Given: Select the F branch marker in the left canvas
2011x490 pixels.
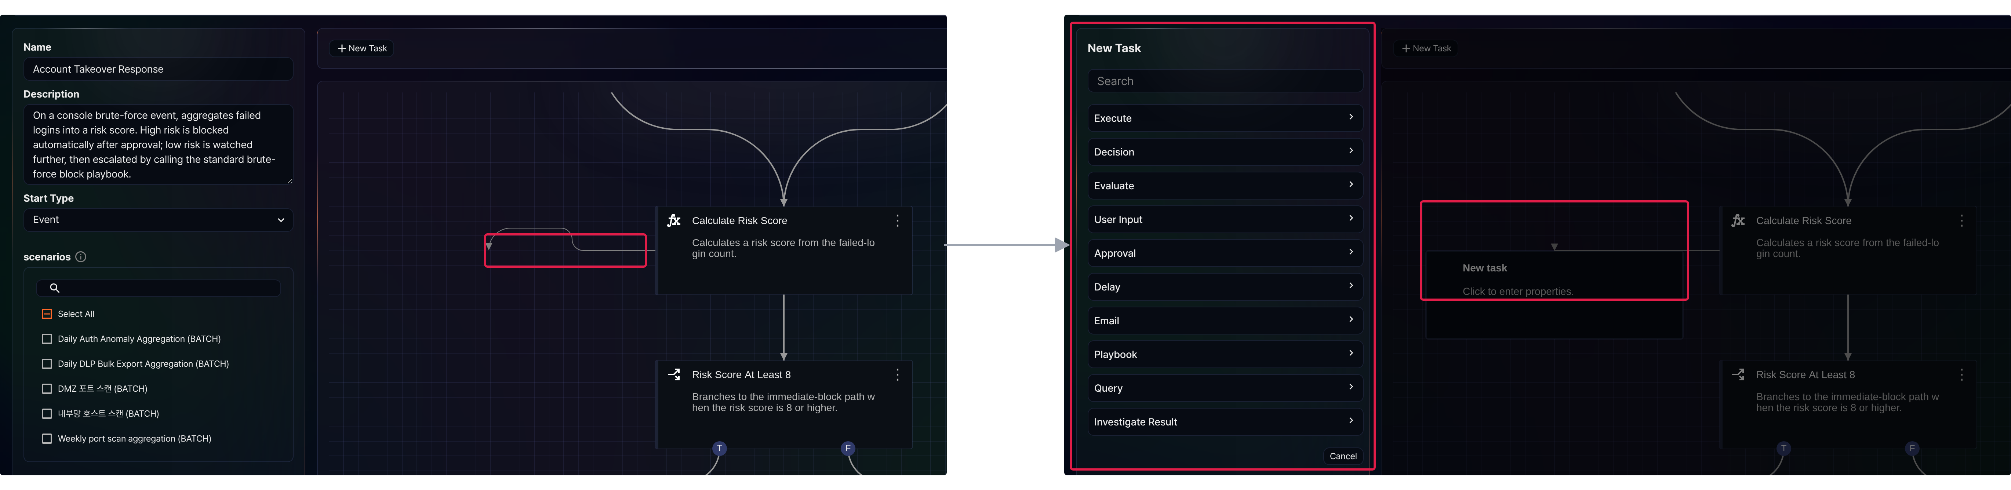Looking at the screenshot, I should coord(848,449).
